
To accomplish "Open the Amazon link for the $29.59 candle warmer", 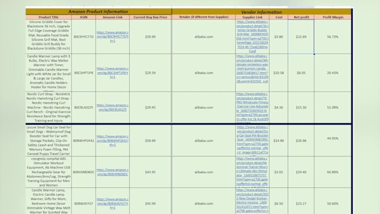I will click(112, 73).
